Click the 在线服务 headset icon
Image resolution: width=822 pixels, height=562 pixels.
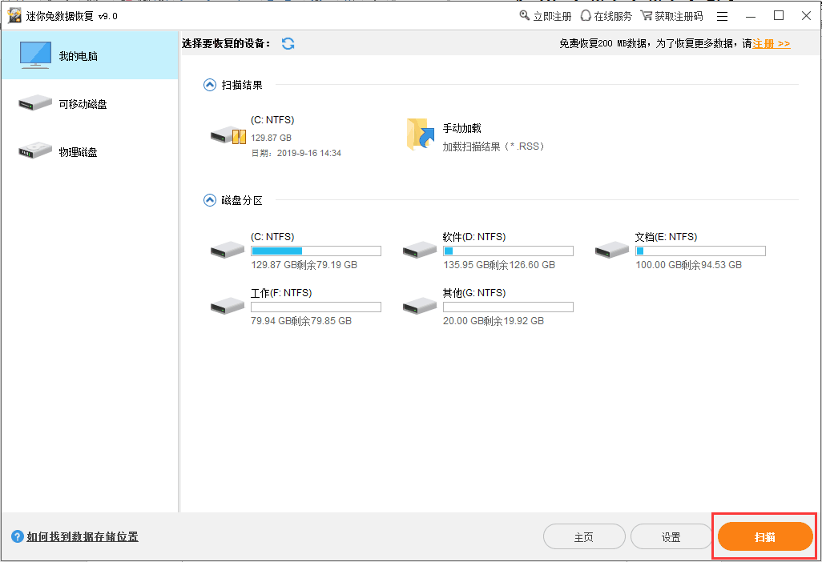click(586, 16)
